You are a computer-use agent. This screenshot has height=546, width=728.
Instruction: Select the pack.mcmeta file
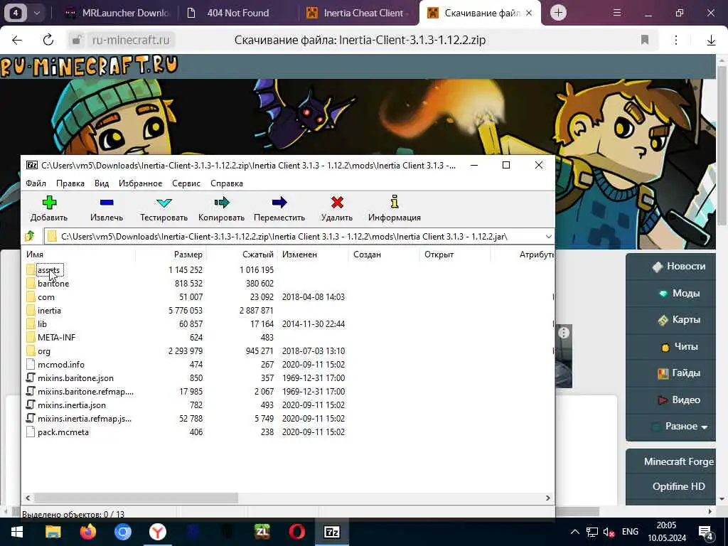coord(63,432)
